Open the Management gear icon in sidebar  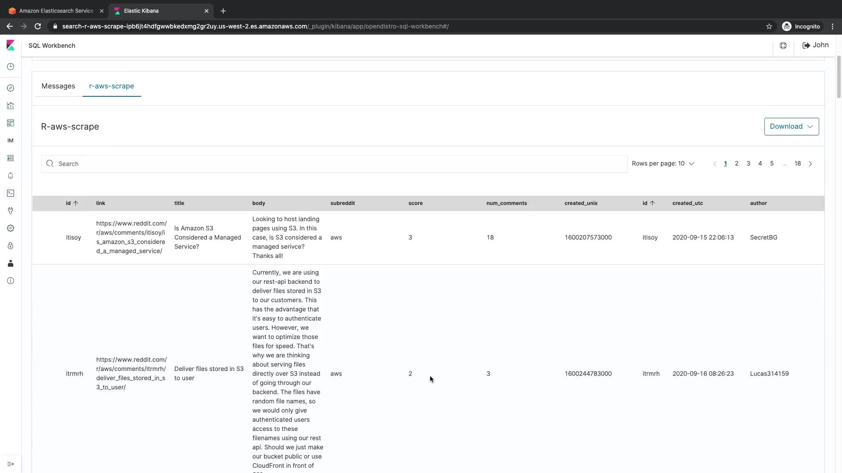[11, 228]
